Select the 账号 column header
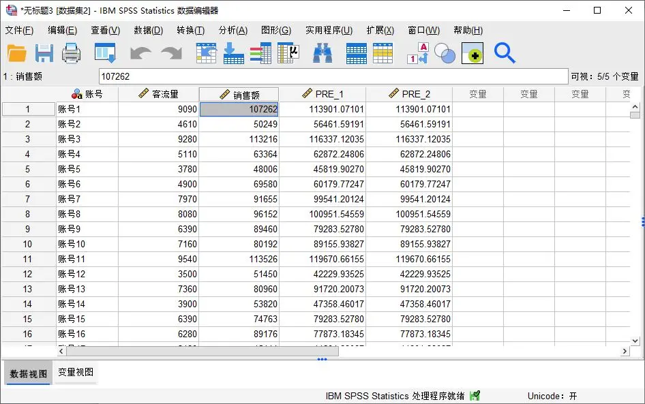This screenshot has height=404, width=645. click(87, 94)
